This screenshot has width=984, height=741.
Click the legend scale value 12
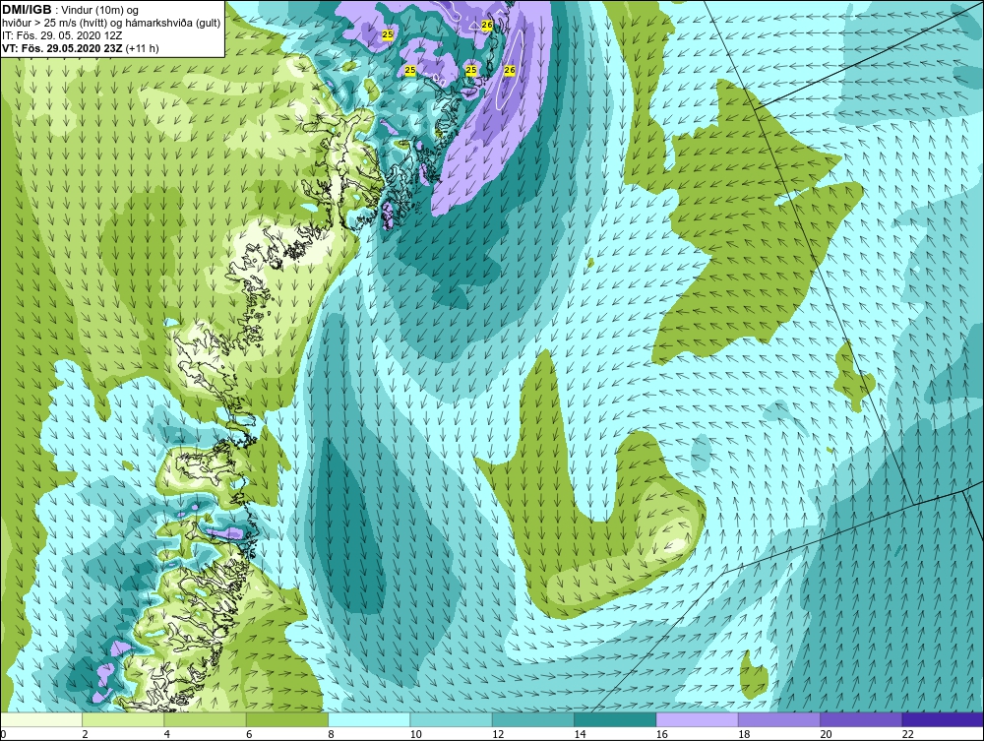(x=498, y=735)
